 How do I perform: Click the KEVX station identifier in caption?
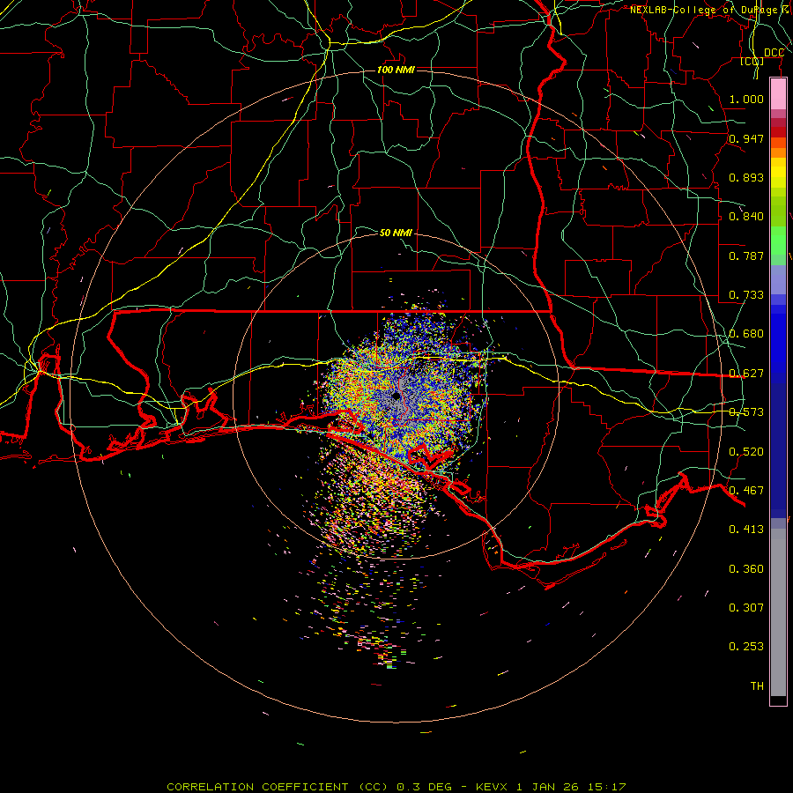493,787
